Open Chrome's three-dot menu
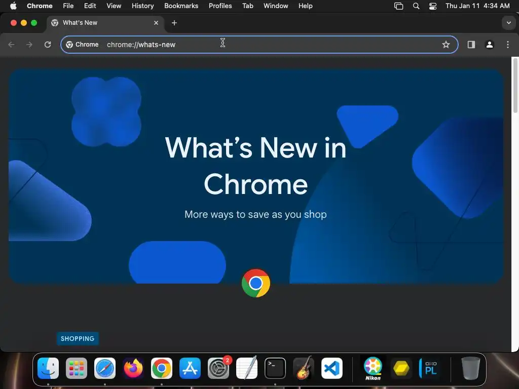 pyautogui.click(x=508, y=45)
